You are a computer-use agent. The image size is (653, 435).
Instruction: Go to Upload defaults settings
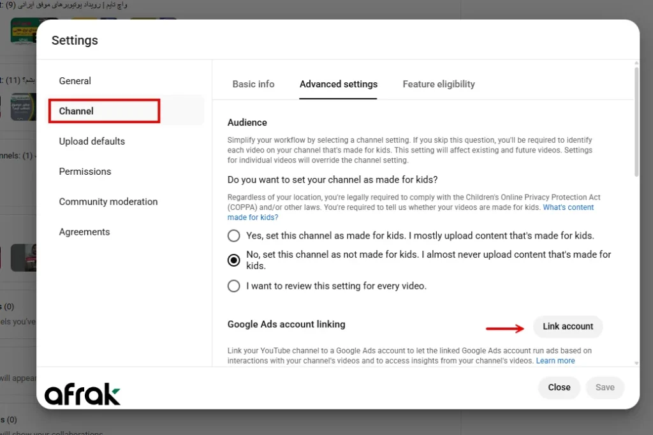(x=92, y=142)
